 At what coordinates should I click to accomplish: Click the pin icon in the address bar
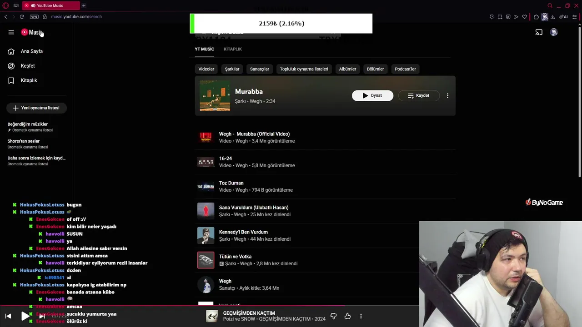pyautogui.click(x=492, y=17)
